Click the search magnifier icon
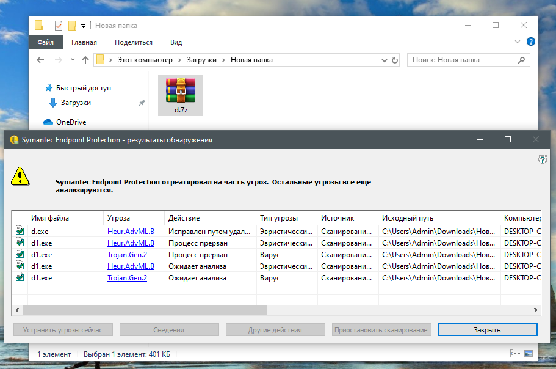The image size is (556, 369). (x=521, y=60)
